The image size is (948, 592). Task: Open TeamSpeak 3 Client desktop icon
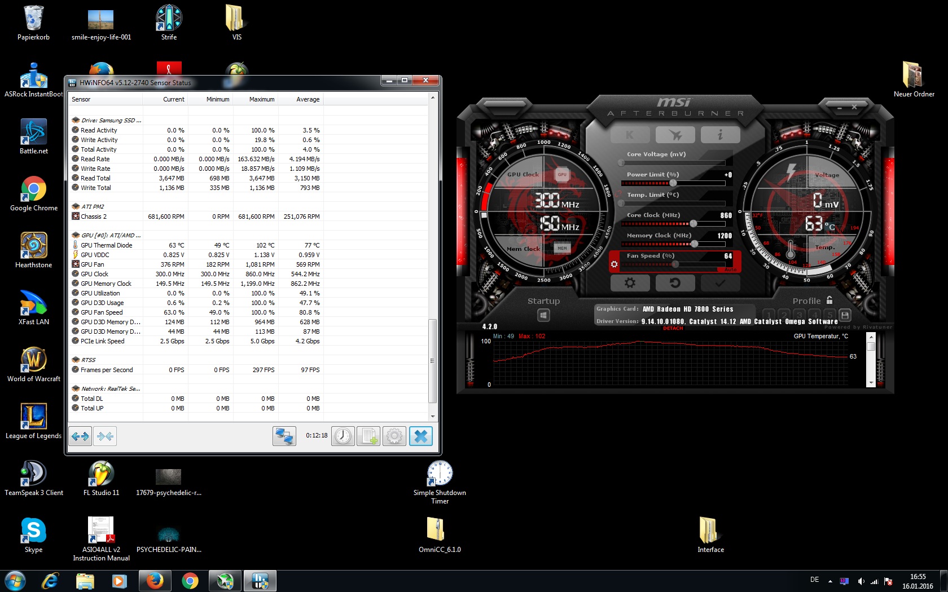[34, 478]
